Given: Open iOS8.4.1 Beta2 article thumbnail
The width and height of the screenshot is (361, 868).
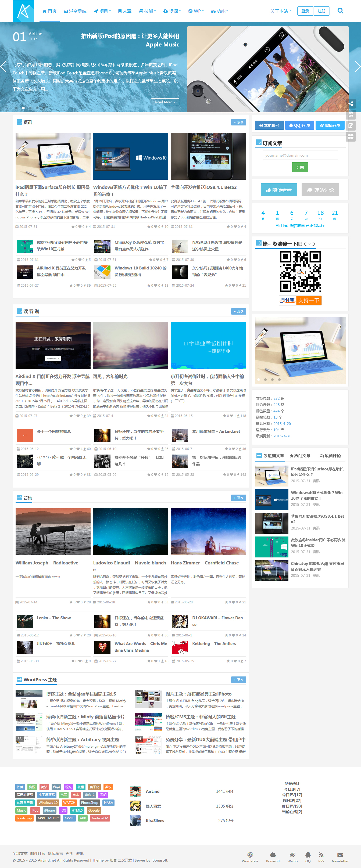Looking at the screenshot, I should tap(208, 156).
